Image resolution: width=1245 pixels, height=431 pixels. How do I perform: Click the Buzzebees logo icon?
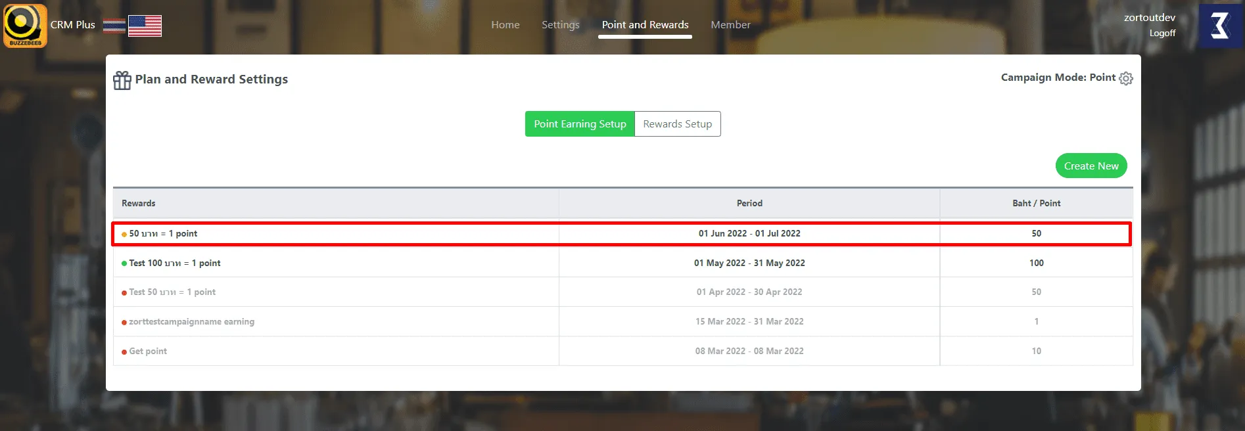click(25, 26)
